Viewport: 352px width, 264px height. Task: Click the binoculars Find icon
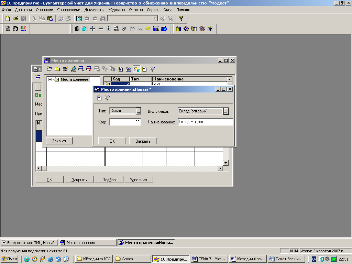pyautogui.click(x=103, y=19)
